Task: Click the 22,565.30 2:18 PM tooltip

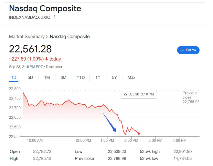Action: [x=139, y=94]
